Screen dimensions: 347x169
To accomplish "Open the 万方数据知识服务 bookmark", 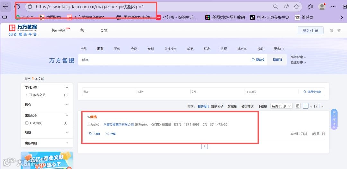I will pyautogui.click(x=86, y=17).
